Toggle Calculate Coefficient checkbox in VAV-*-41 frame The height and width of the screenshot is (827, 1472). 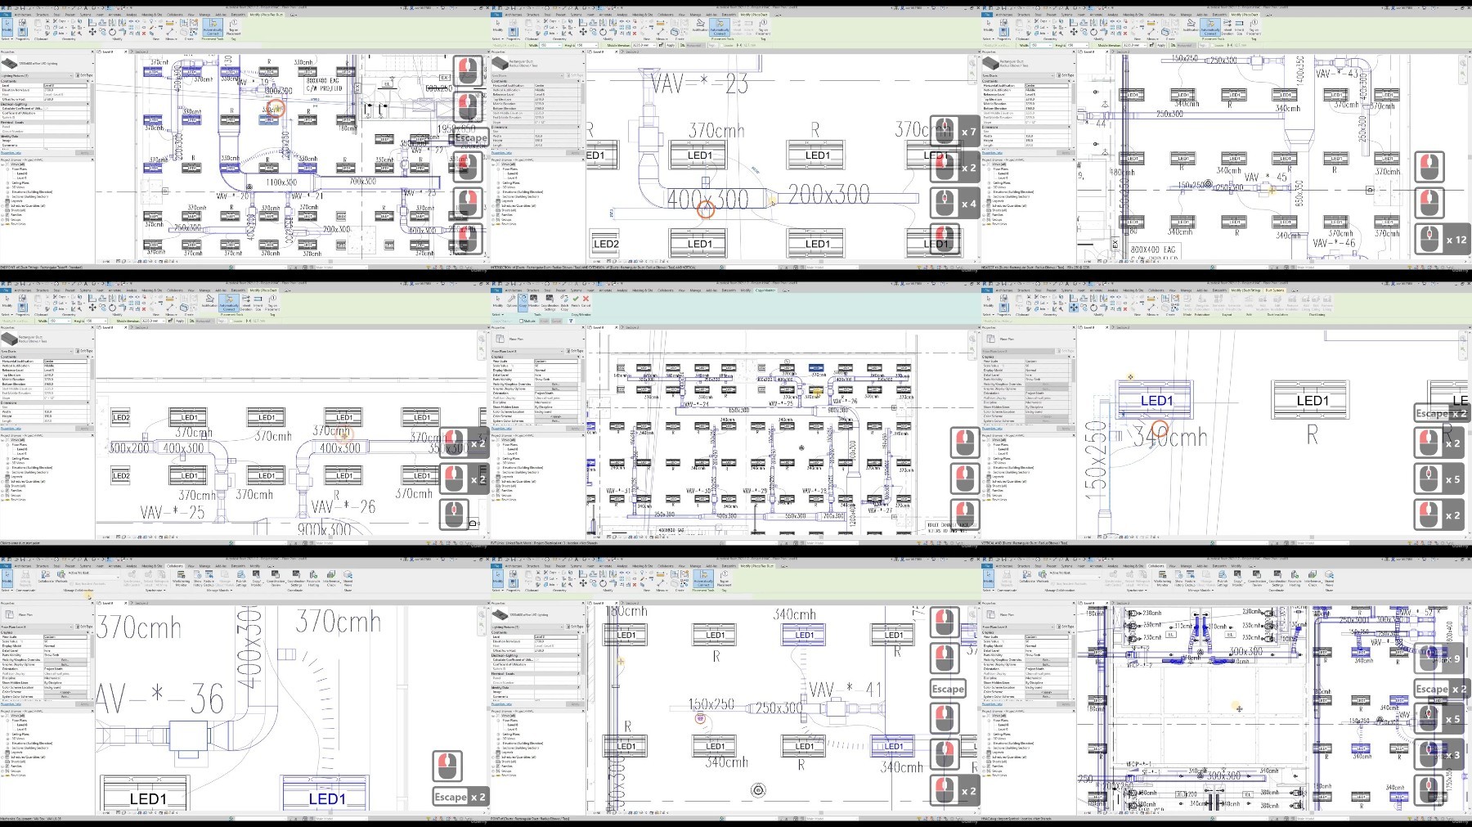(537, 659)
